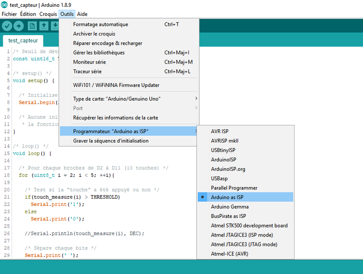Click the Arduino logo in title bar
363x274 pixels.
click(4, 5)
